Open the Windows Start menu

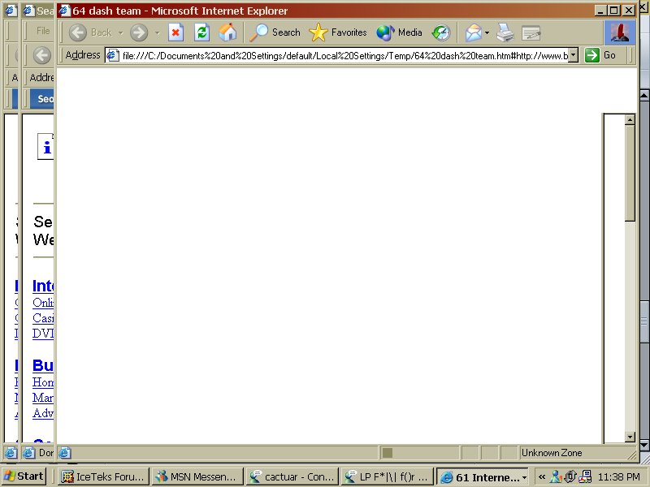coord(25,476)
